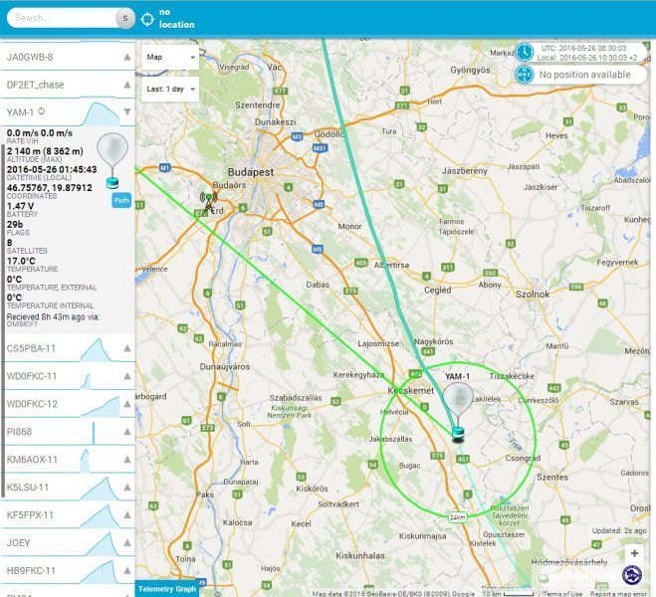
Task: Click the sidebar vertical scrollbar
Action: (3, 320)
